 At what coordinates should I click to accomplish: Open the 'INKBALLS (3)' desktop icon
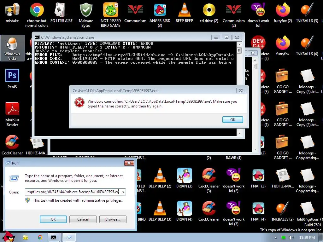click(x=307, y=12)
